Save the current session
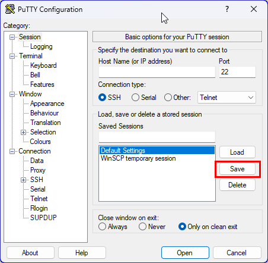 [237, 169]
